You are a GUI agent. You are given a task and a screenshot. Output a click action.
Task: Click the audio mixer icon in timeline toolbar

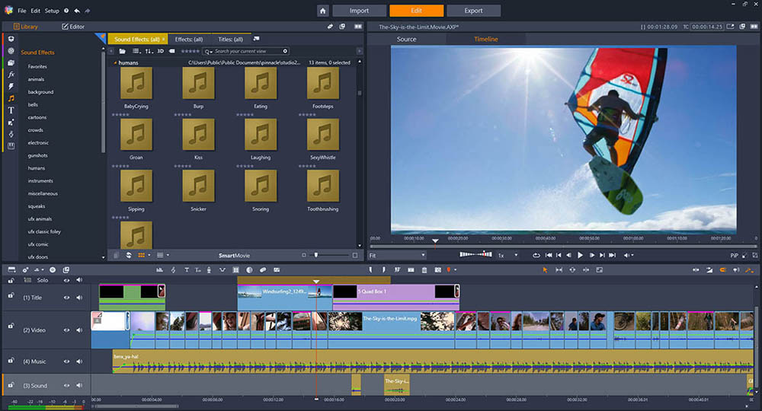pos(160,270)
